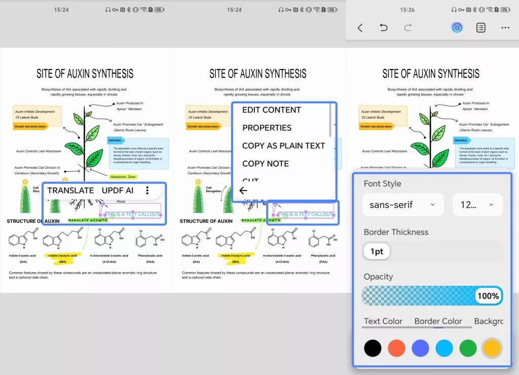Pick the yellow color swatch
519x375 pixels.
(492, 348)
